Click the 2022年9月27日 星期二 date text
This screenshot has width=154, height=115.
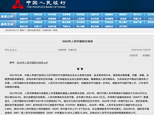pos(15,30)
